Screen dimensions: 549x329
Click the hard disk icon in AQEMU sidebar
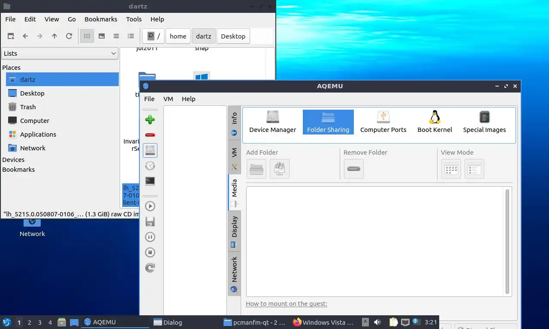[x=150, y=150]
